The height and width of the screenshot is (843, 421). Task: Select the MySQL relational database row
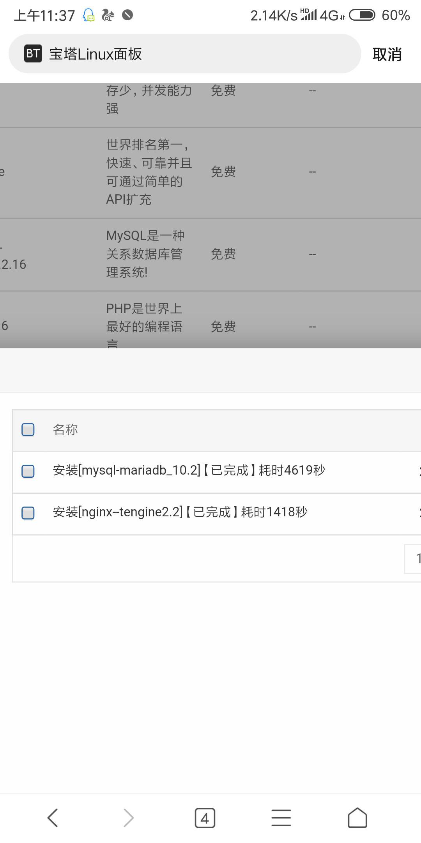(210, 254)
